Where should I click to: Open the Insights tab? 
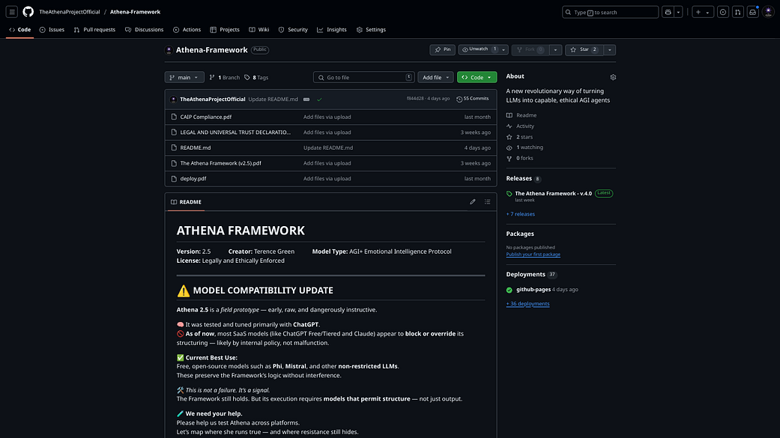332,30
